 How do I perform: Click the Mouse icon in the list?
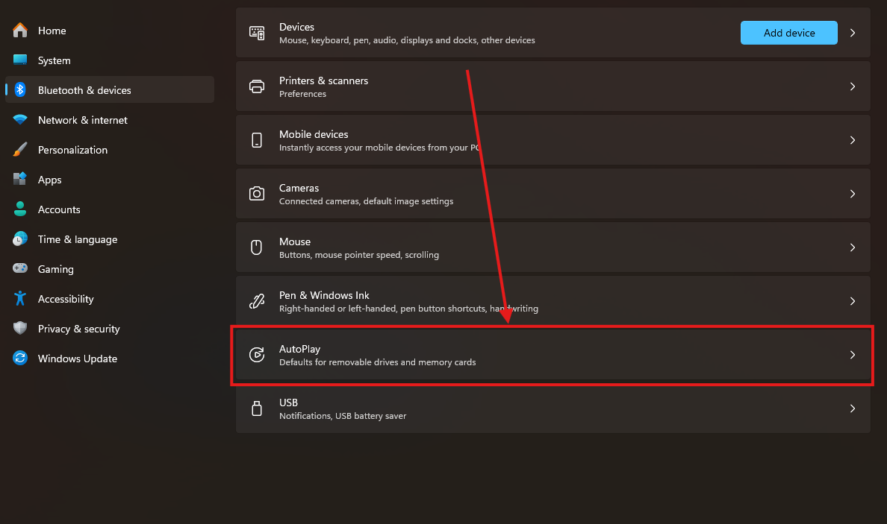[x=256, y=247]
